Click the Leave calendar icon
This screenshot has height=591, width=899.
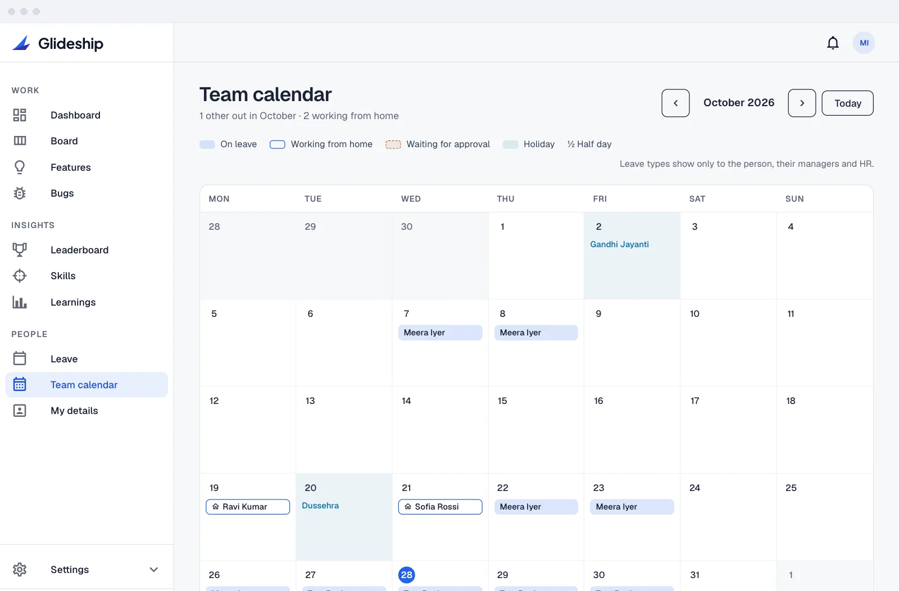20,358
